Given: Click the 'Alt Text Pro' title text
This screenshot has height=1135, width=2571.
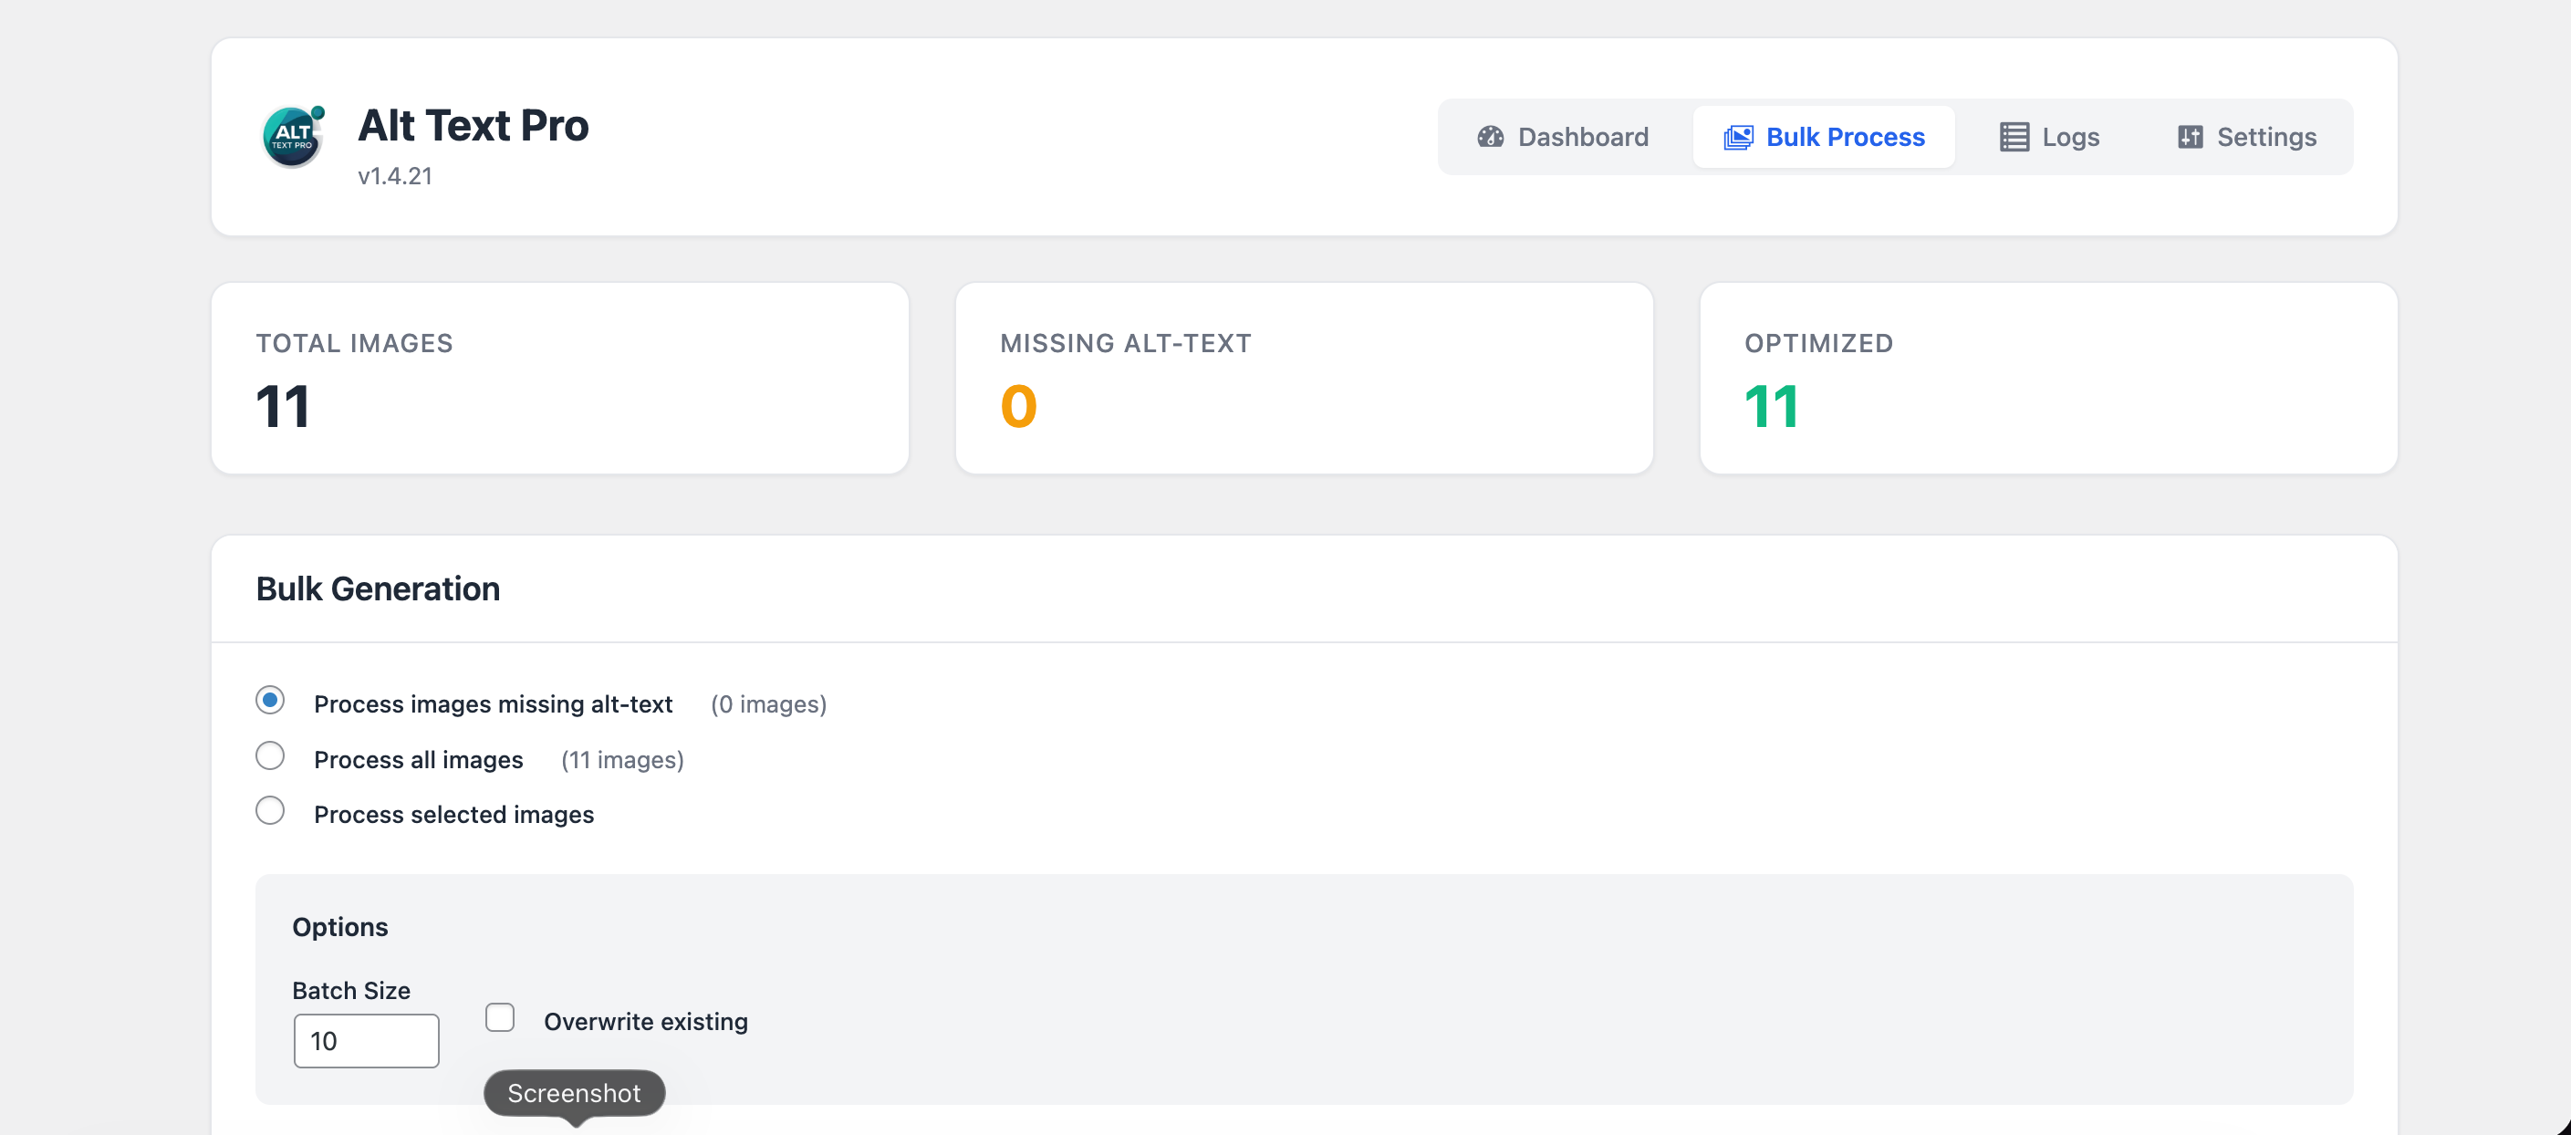Looking at the screenshot, I should coord(474,126).
